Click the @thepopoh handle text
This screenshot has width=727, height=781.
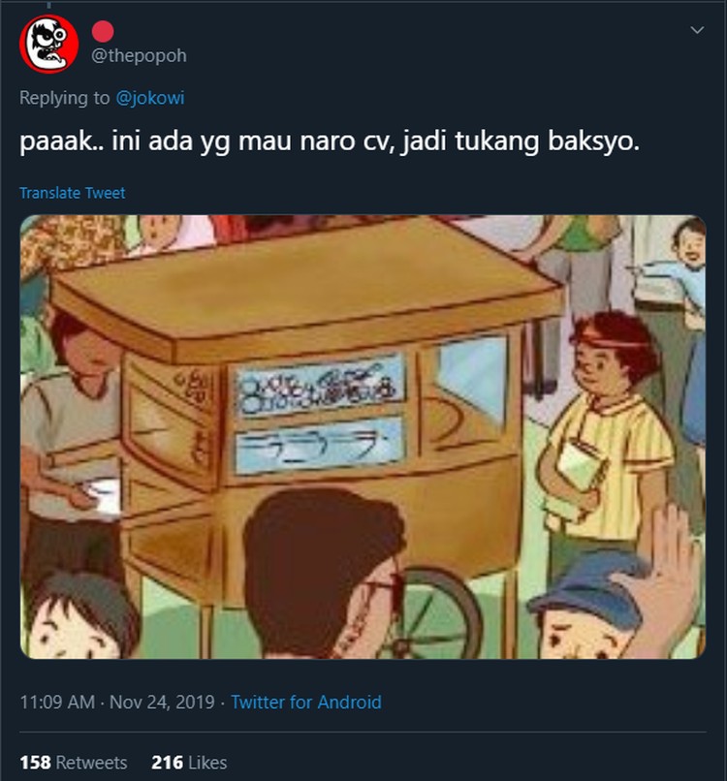point(139,55)
